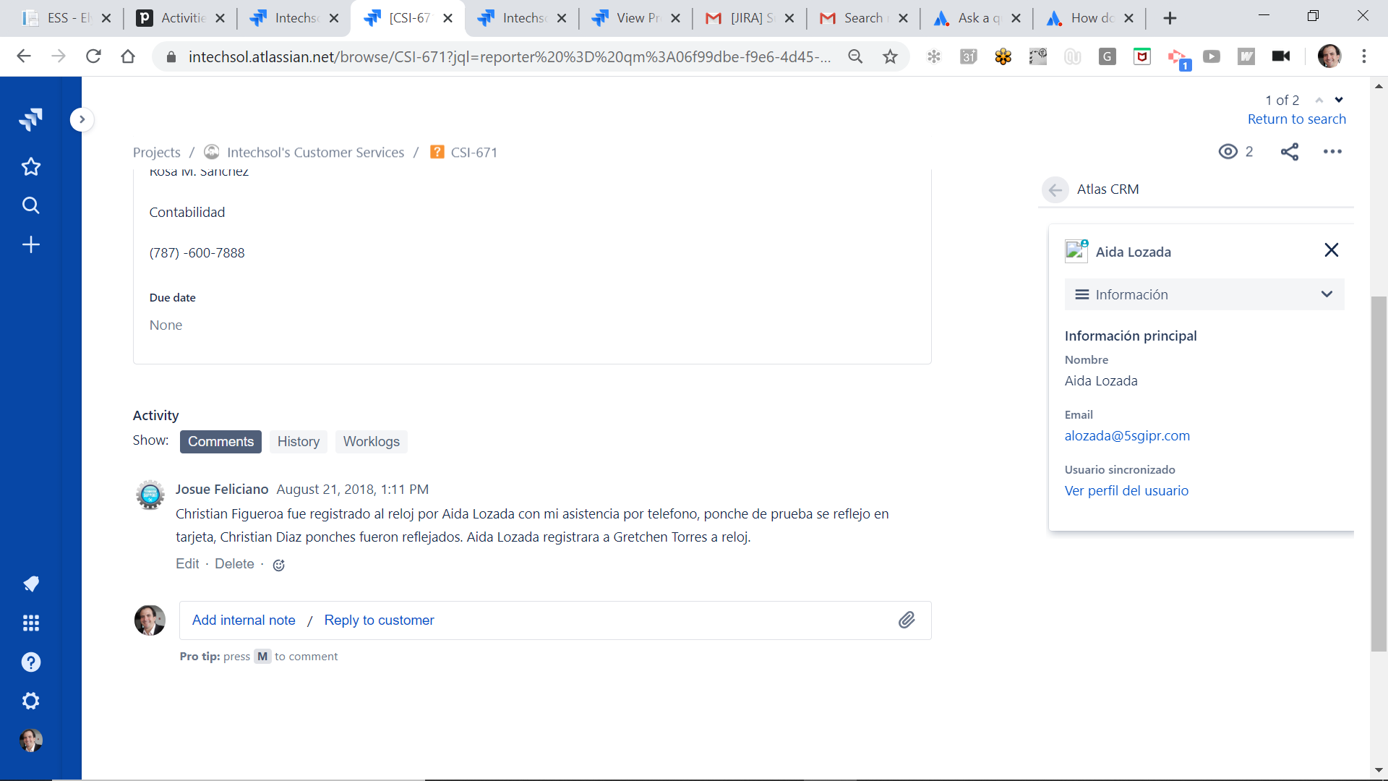Attach a file with paperclip icon
This screenshot has width=1388, height=781.
pyautogui.click(x=907, y=620)
